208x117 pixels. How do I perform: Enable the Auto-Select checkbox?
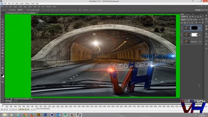9,10
